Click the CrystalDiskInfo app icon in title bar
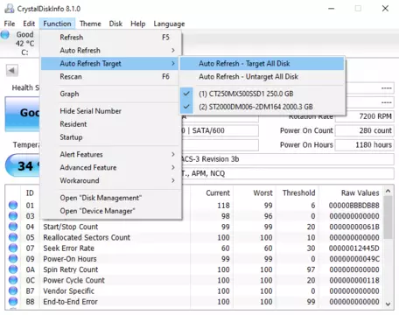The width and height of the screenshot is (399, 315). click(9, 9)
